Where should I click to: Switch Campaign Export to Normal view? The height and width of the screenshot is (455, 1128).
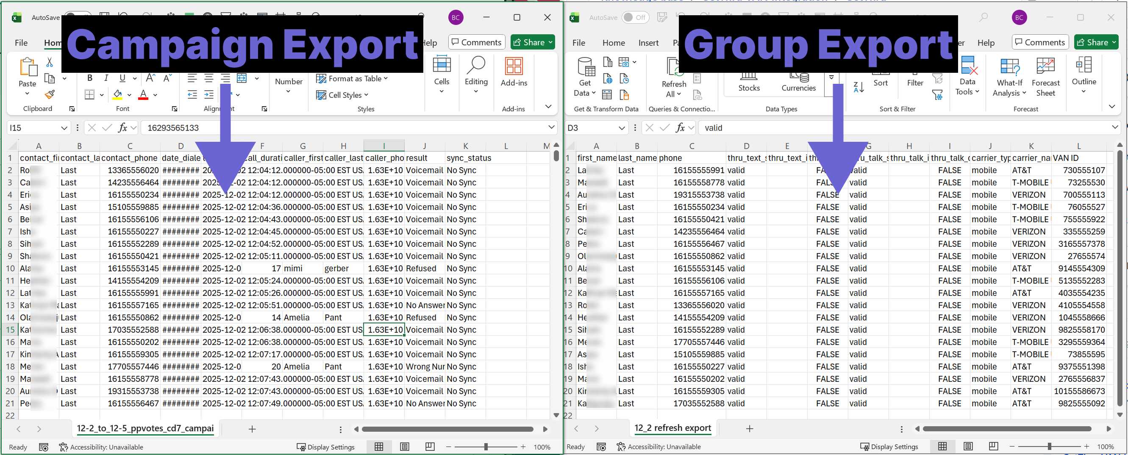click(x=379, y=447)
